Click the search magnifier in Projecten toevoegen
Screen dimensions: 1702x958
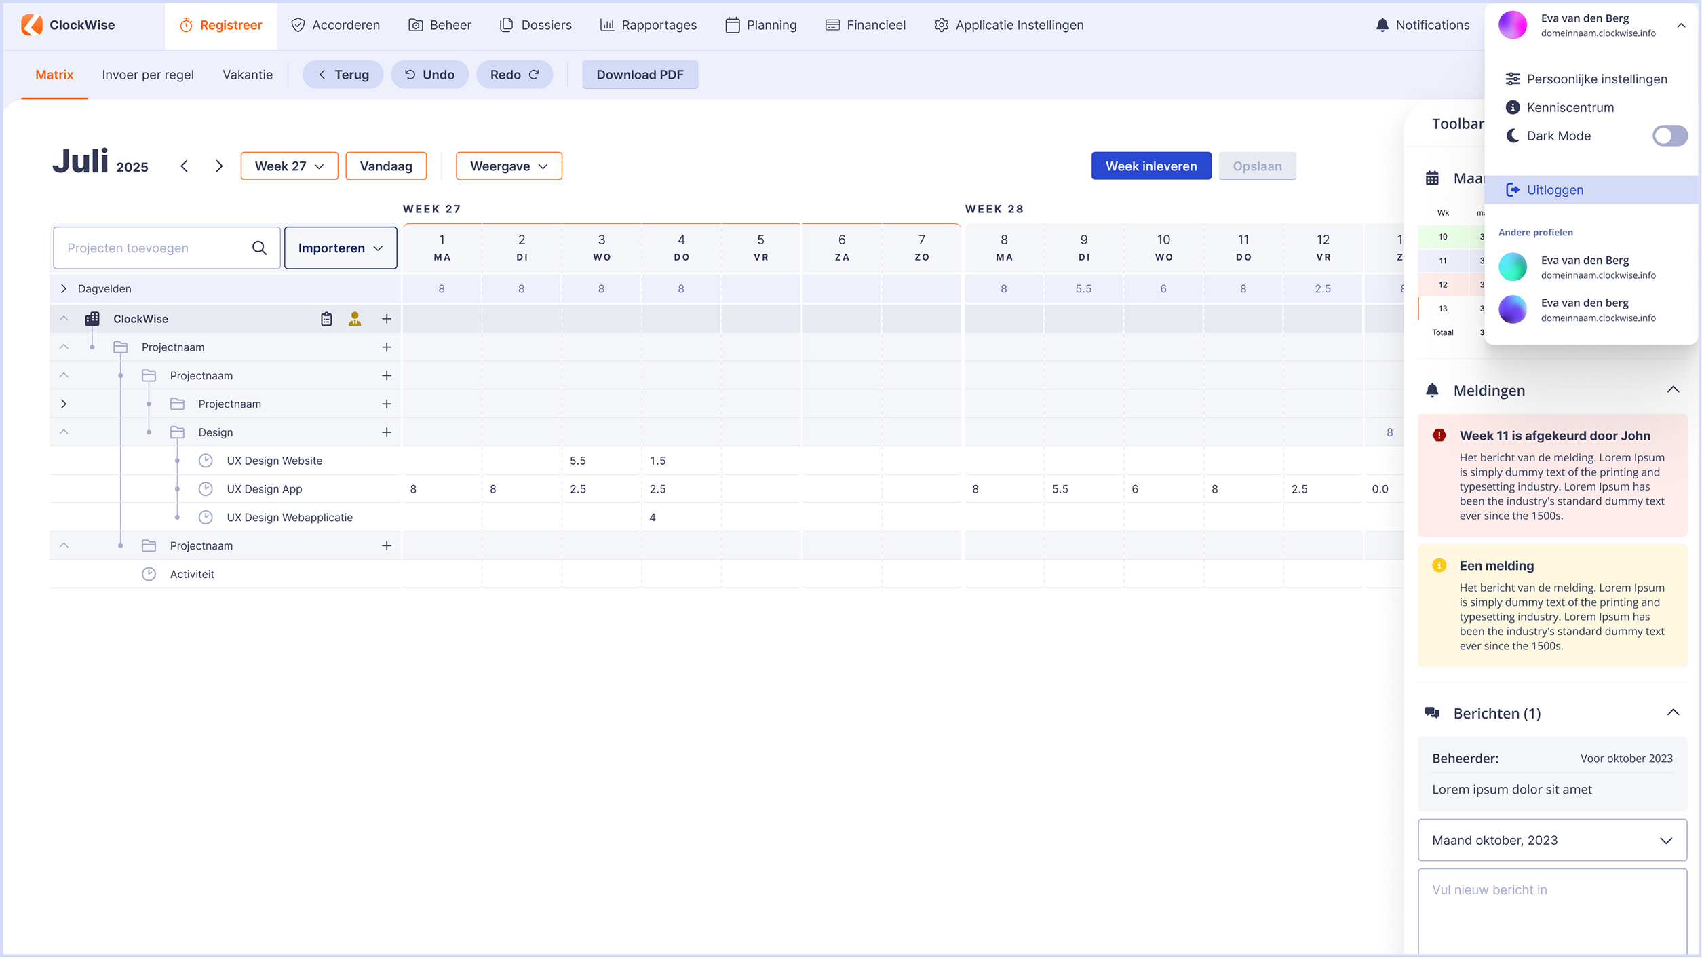point(259,248)
